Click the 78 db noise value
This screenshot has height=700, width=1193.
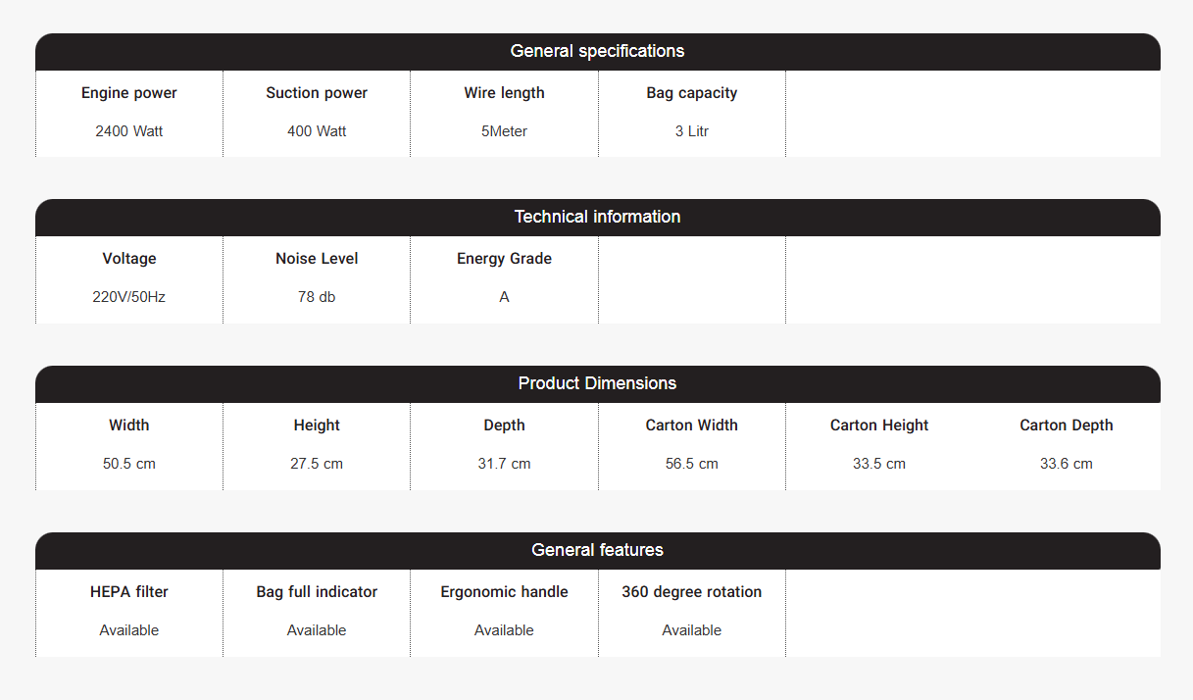click(317, 297)
